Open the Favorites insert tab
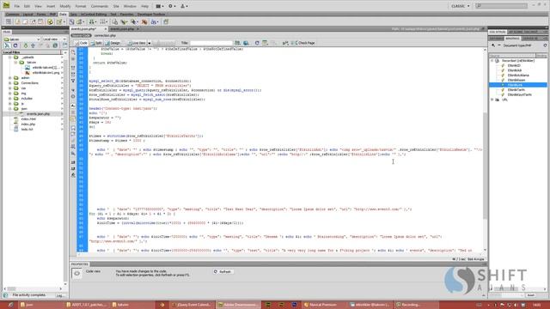Image resolution: width=550 pixels, height=309 pixels. (126, 15)
